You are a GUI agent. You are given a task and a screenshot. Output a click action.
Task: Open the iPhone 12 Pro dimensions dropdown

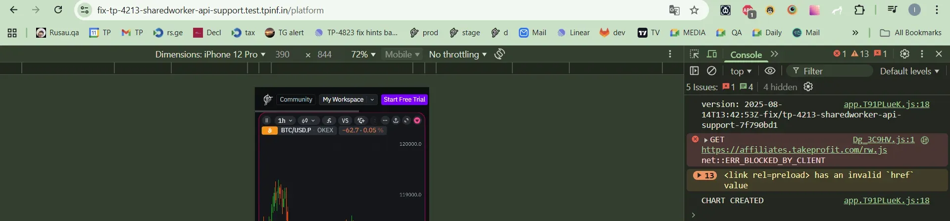point(210,54)
